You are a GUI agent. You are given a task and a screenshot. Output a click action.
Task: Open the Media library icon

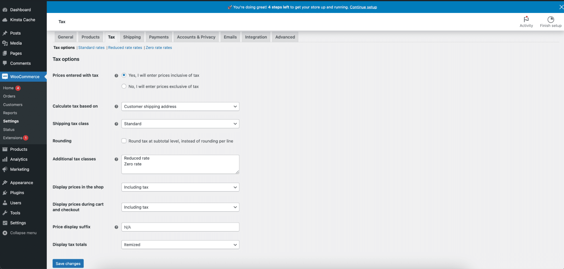click(x=5, y=43)
